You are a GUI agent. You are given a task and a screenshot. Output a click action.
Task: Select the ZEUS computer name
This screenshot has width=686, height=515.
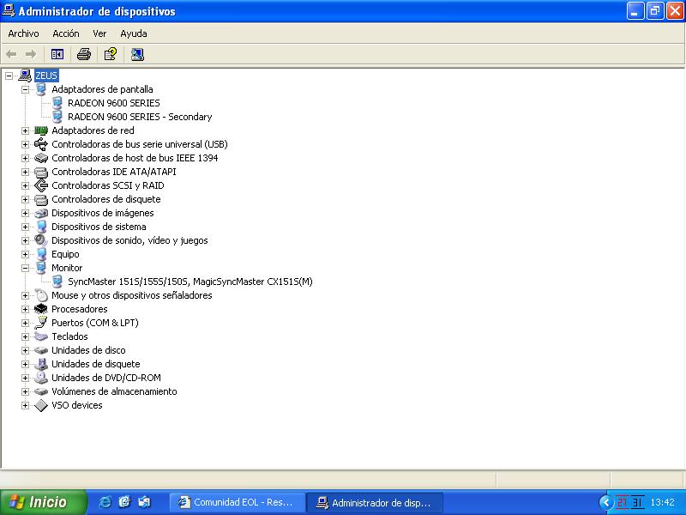(46, 76)
